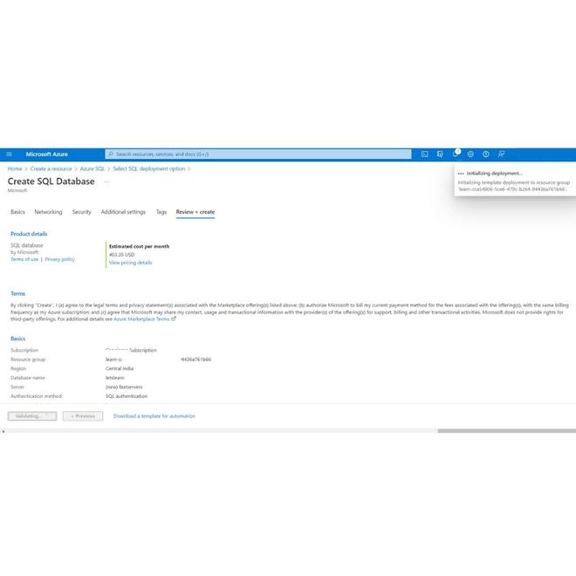The width and height of the screenshot is (576, 576).
Task: Switch to the Additional settings tab
Action: click(123, 212)
